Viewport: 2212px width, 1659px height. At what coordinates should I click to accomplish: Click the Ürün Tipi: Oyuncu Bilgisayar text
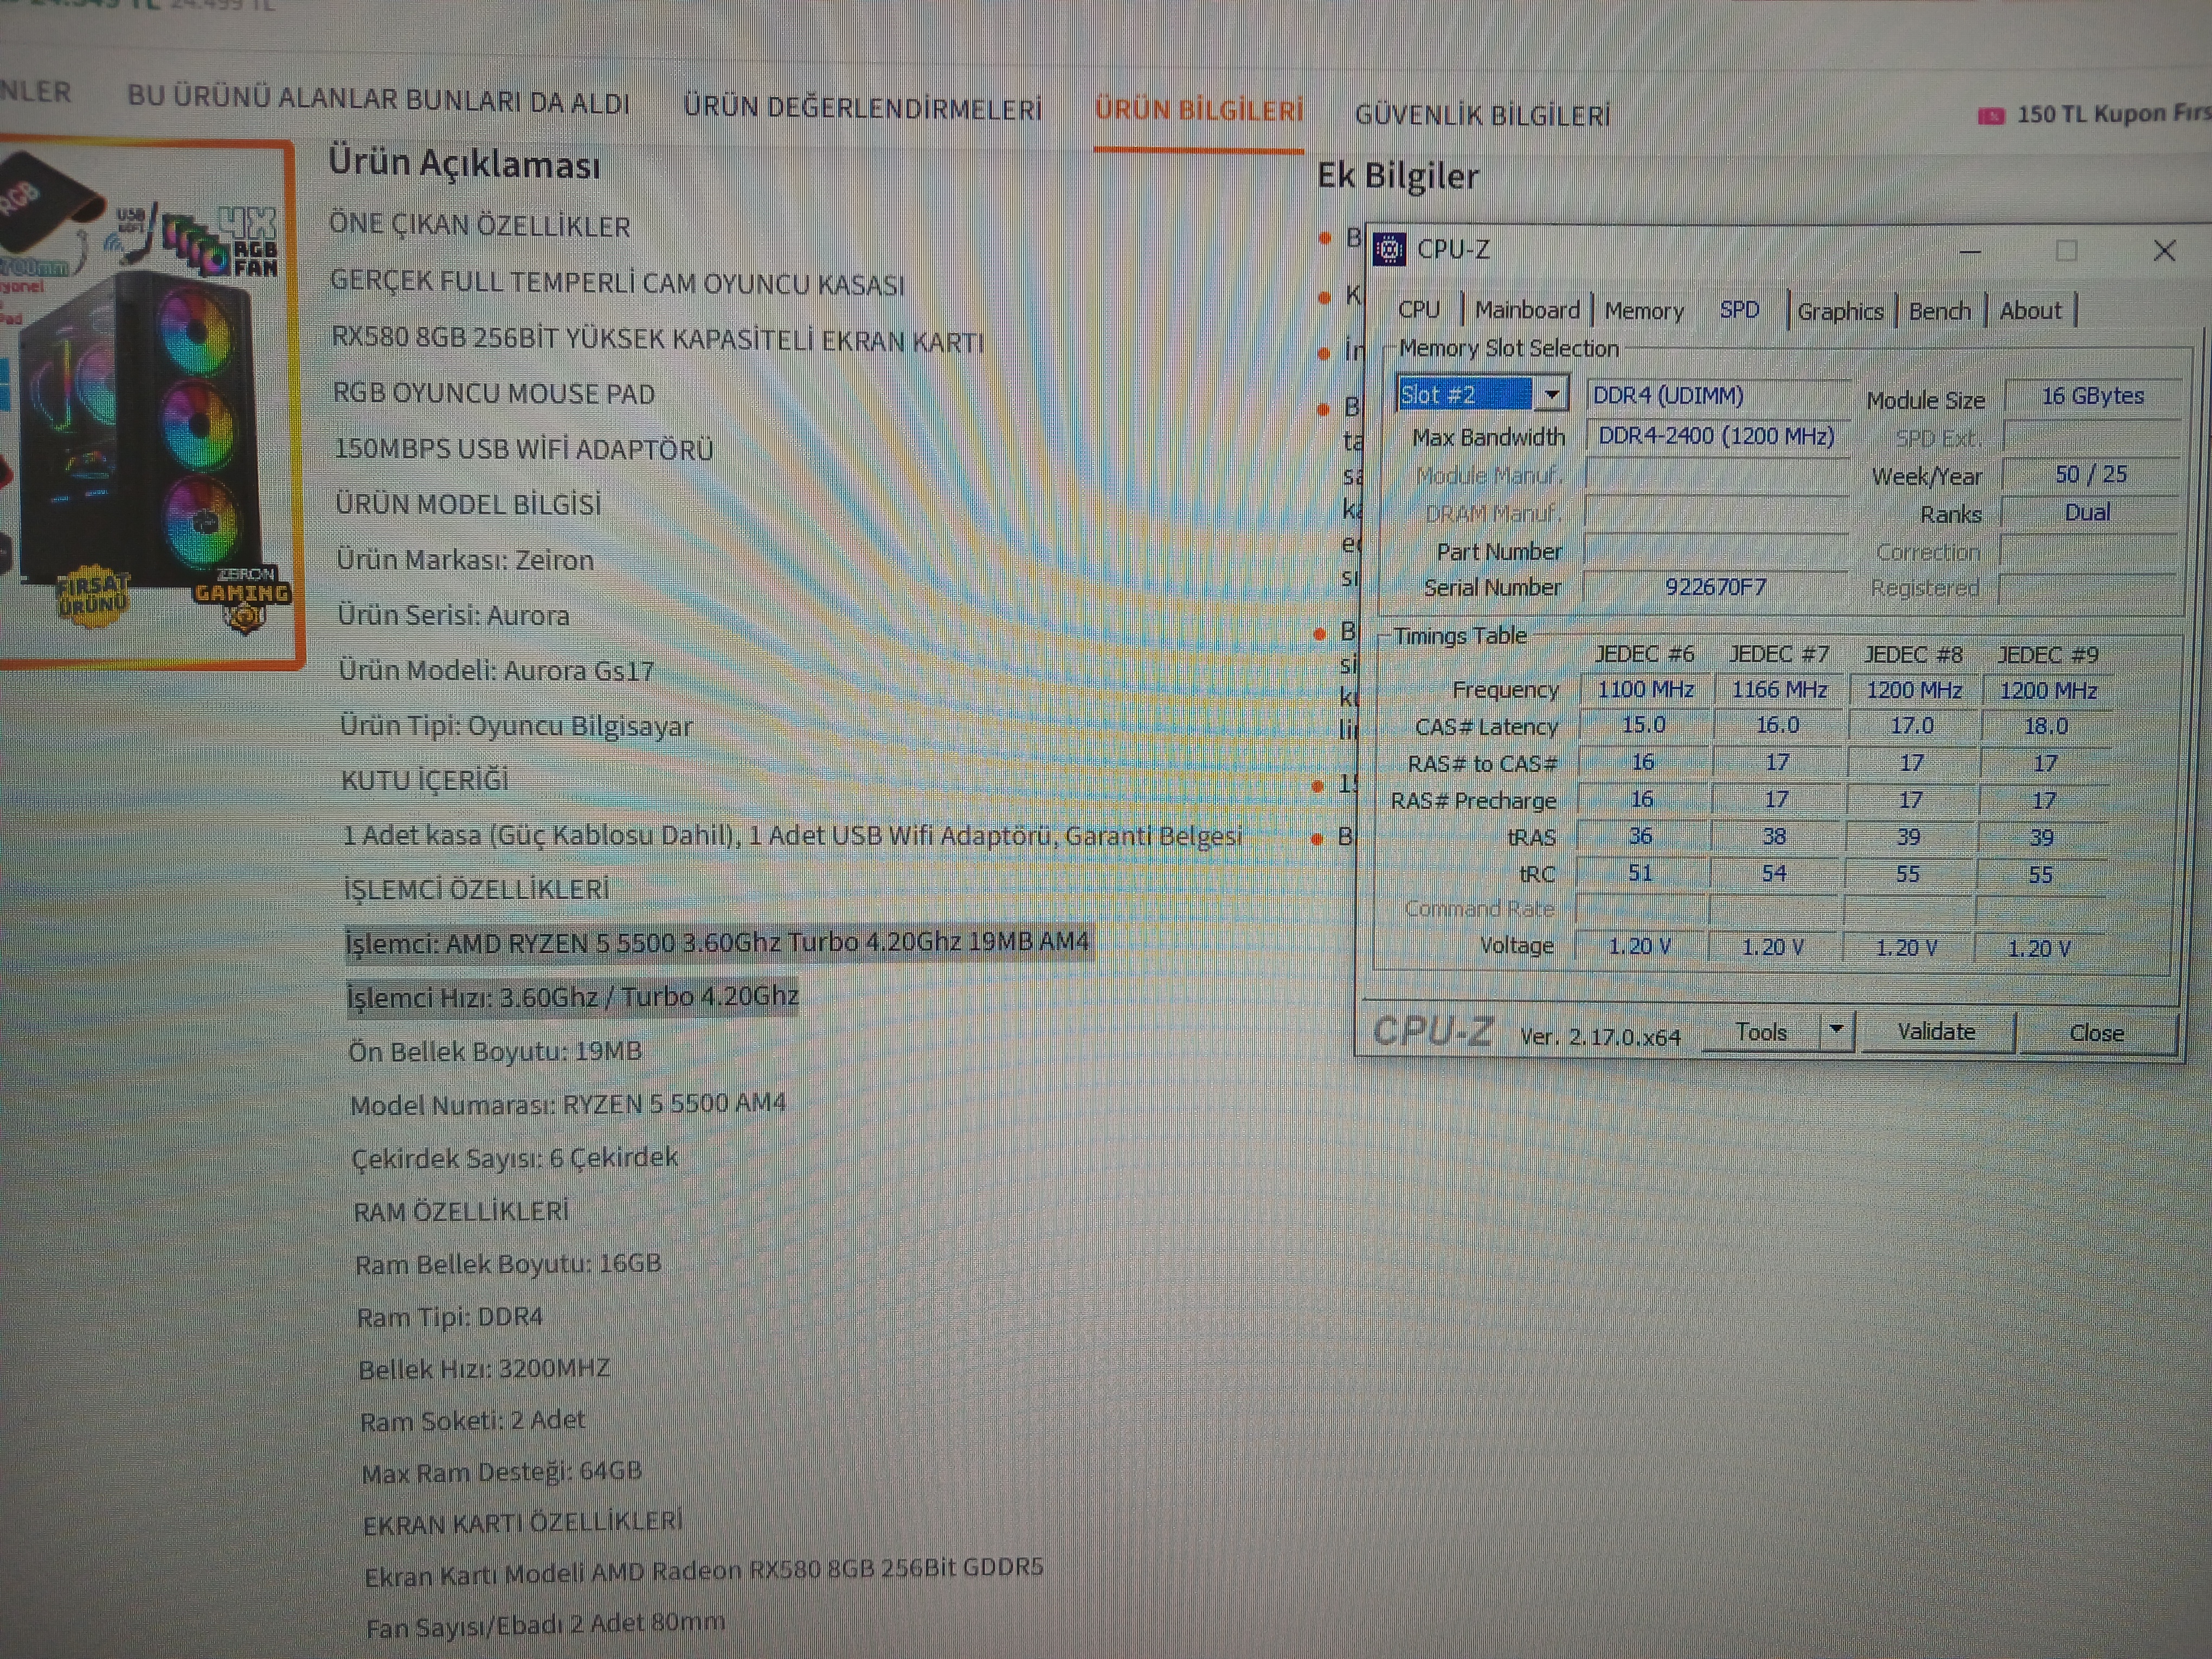click(x=516, y=726)
